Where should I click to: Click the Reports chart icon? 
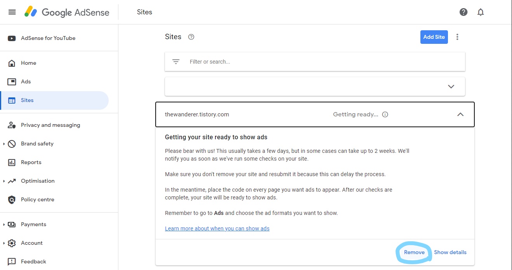12,162
